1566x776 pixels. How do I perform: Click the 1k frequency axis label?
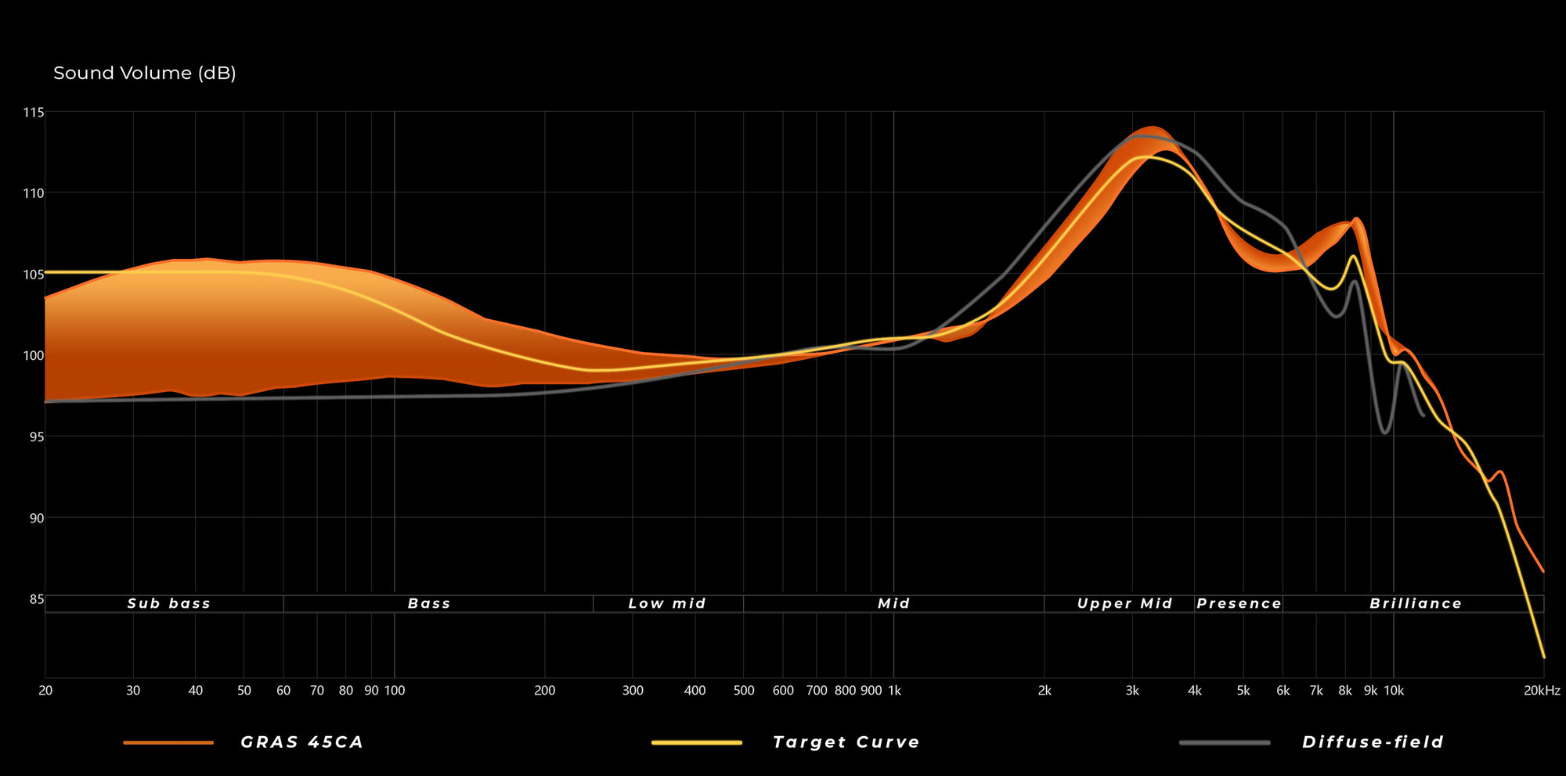893,691
